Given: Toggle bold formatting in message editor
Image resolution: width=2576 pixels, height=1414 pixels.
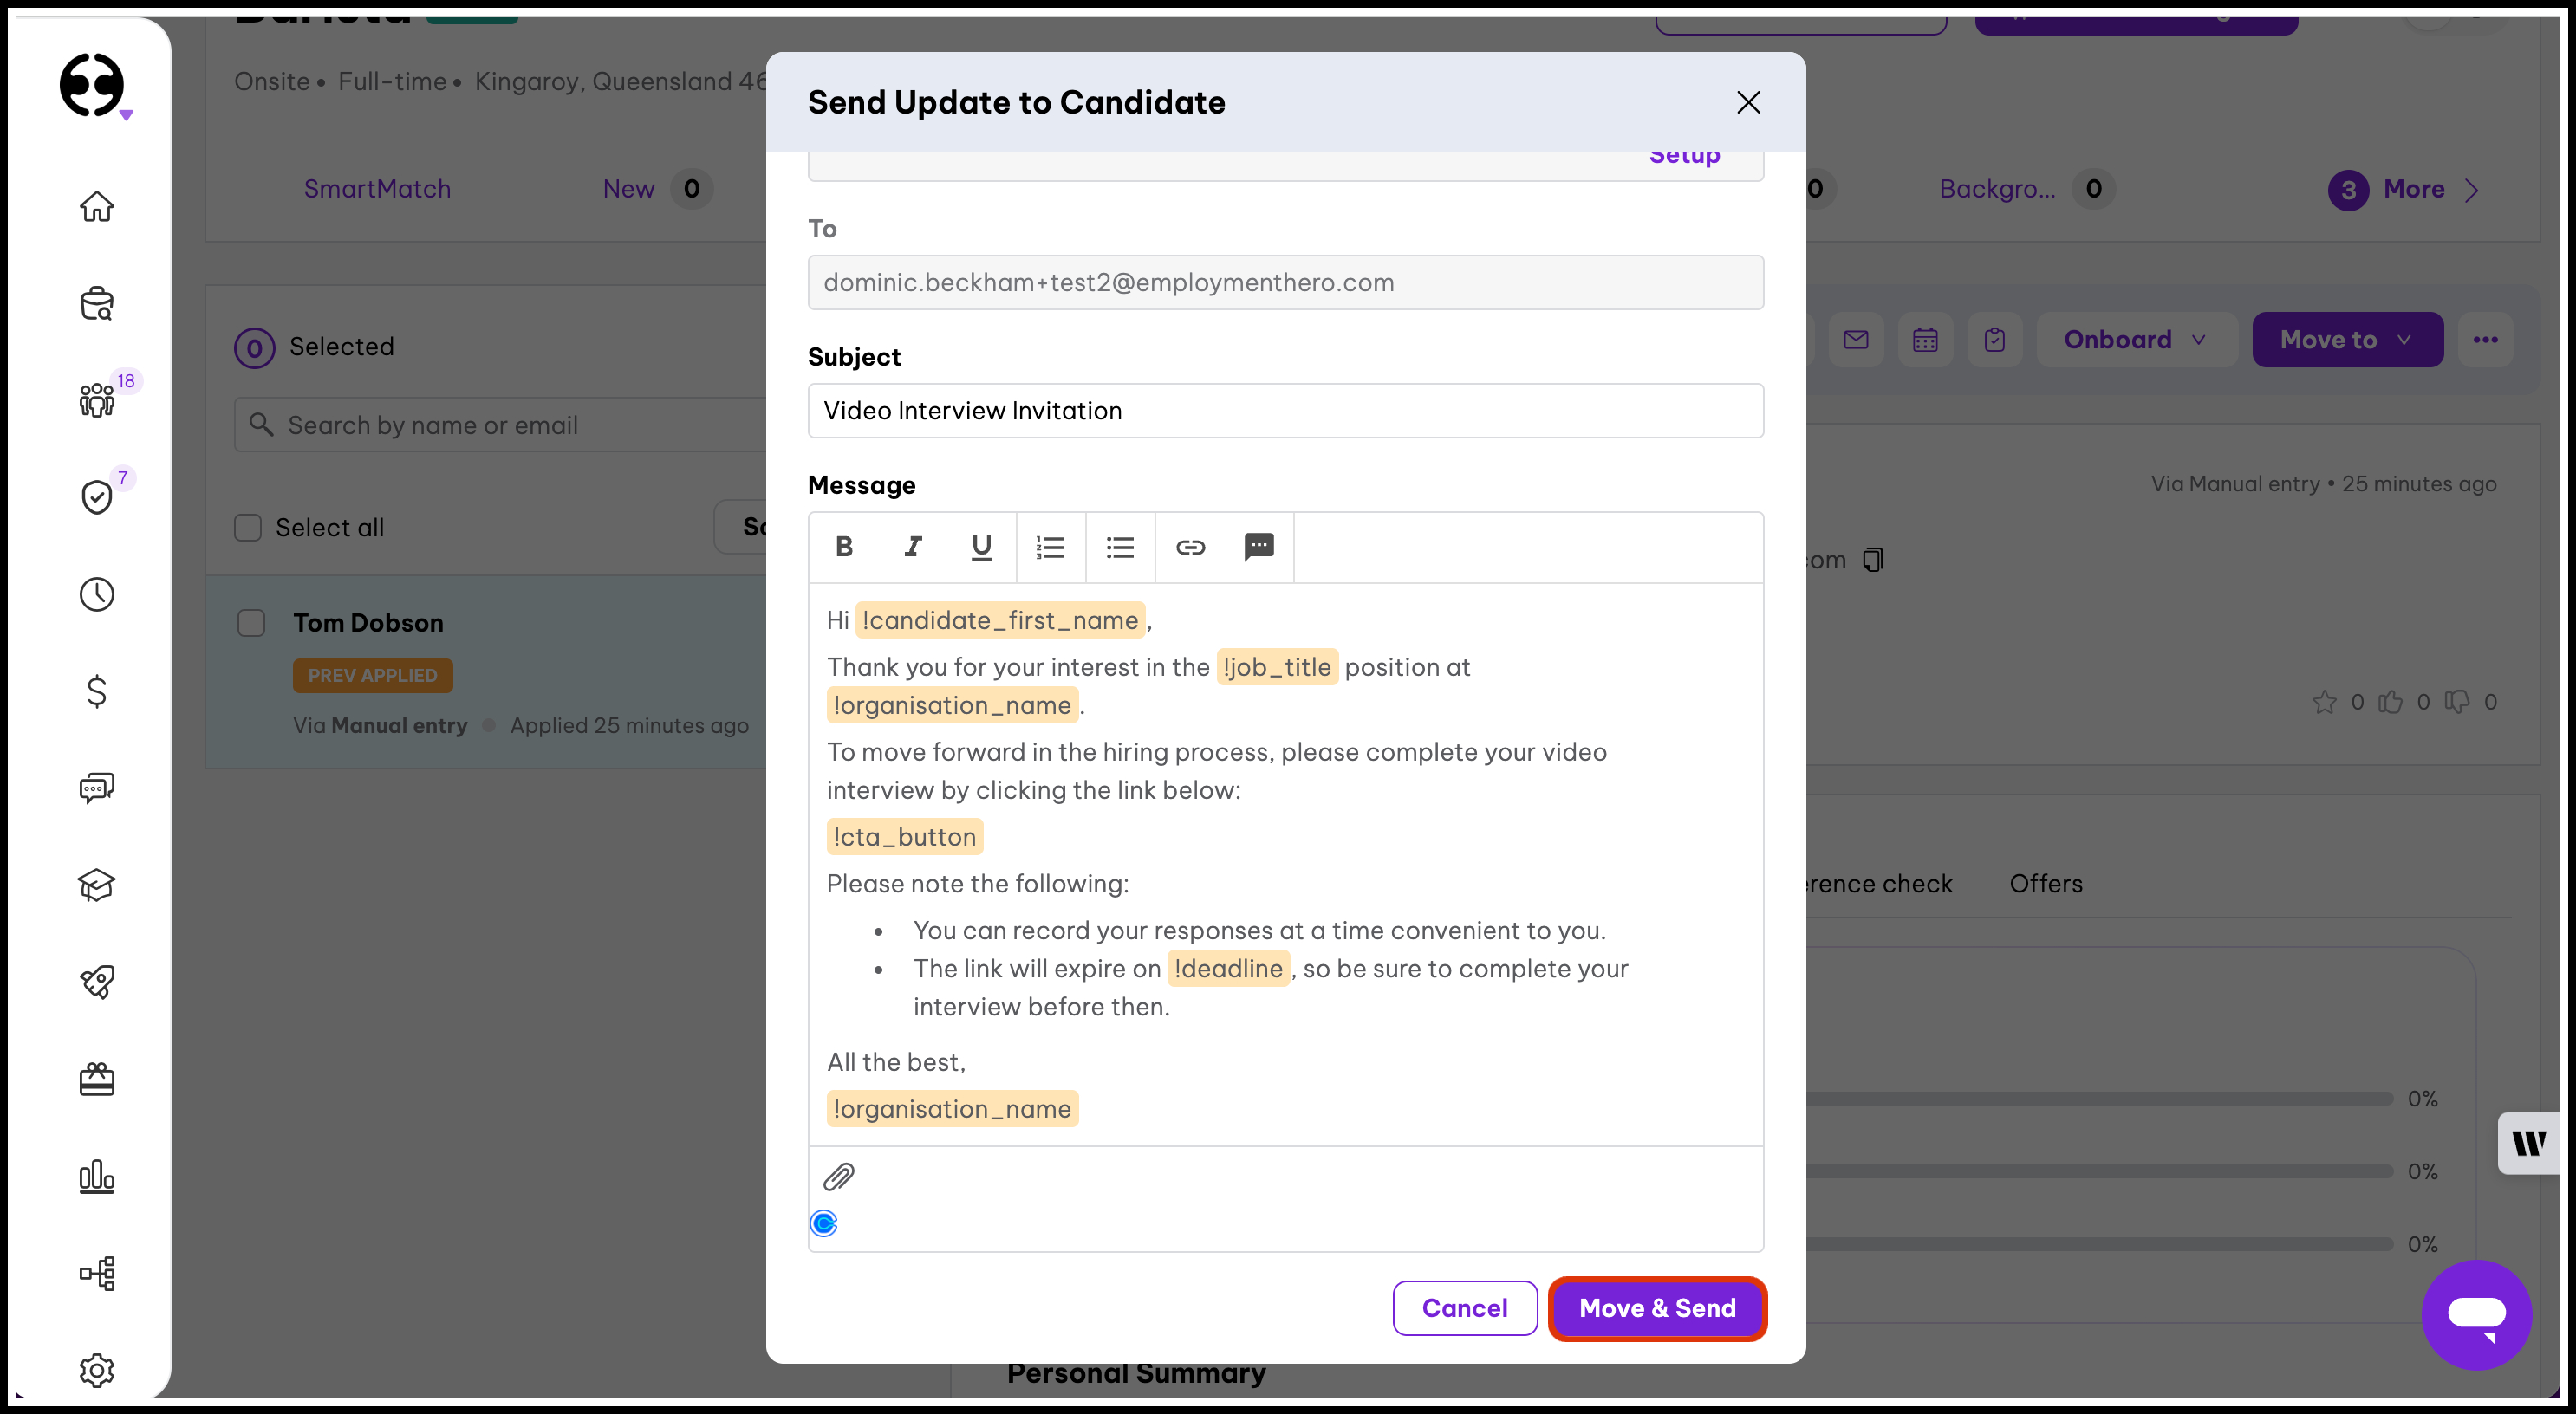Looking at the screenshot, I should tap(844, 547).
